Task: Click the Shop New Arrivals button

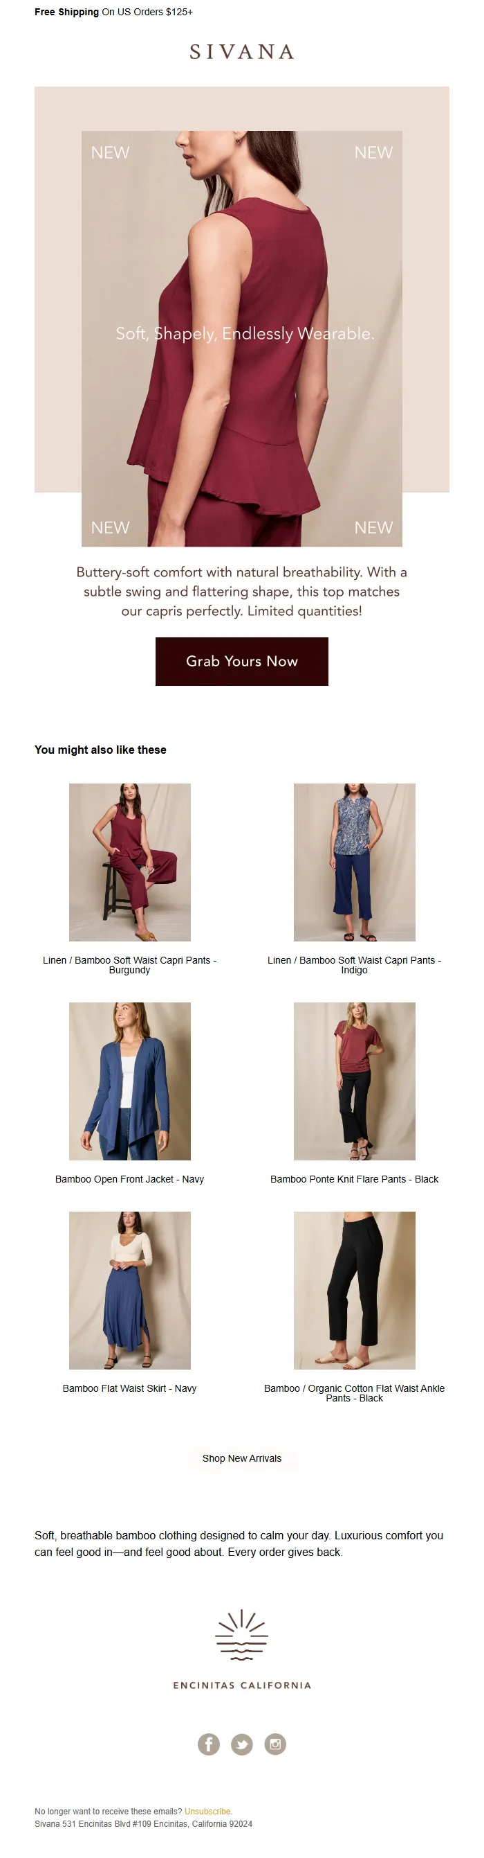Action: tap(242, 1458)
